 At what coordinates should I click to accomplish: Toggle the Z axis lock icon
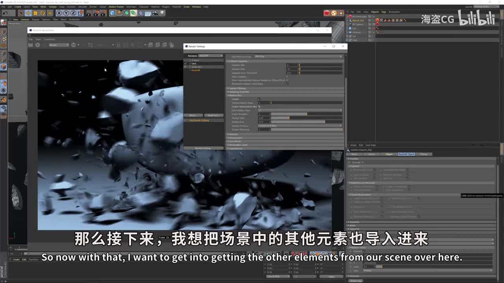tap(73, 13)
